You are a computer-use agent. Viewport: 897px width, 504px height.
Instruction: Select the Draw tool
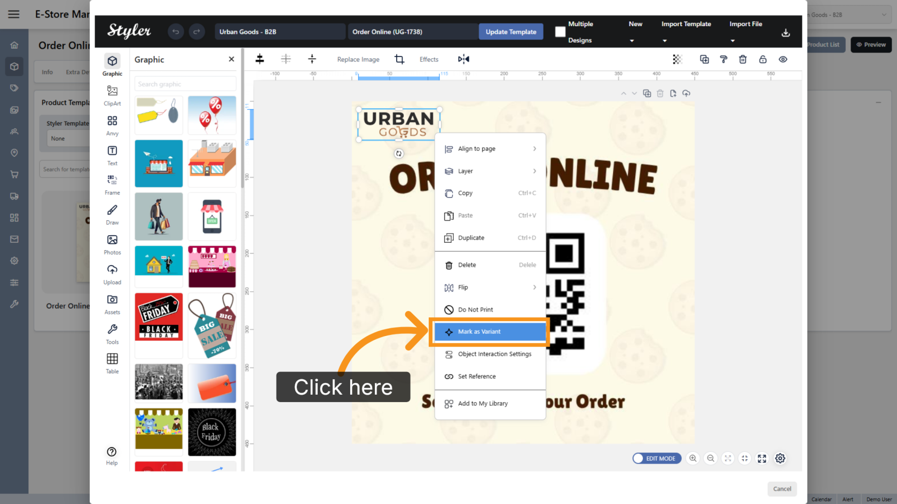point(112,214)
